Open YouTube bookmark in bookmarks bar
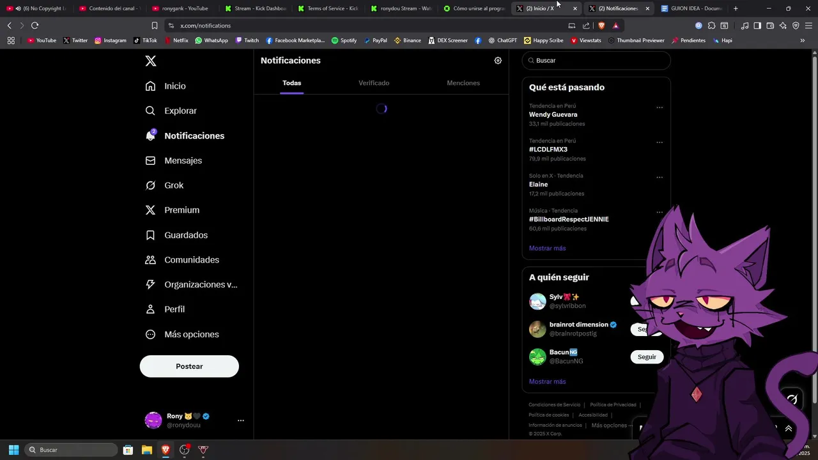Image resolution: width=818 pixels, height=460 pixels. tap(42, 40)
